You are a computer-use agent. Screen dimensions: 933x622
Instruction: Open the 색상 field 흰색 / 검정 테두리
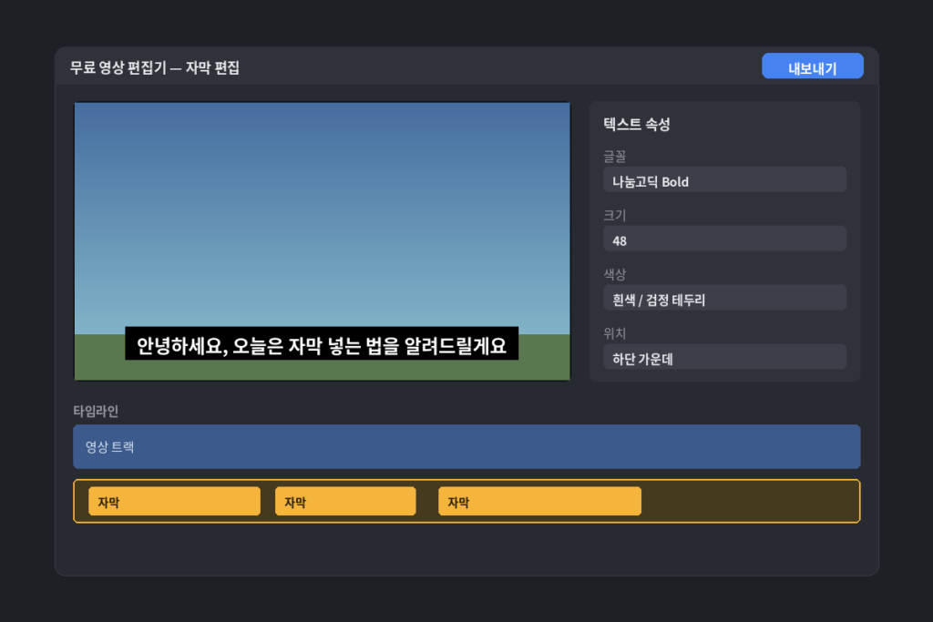pos(724,297)
